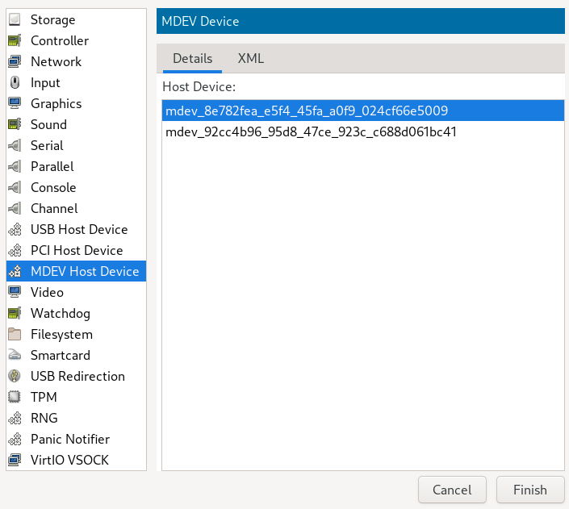Click the Controller card icon
This screenshot has width=569, height=509.
15,40
